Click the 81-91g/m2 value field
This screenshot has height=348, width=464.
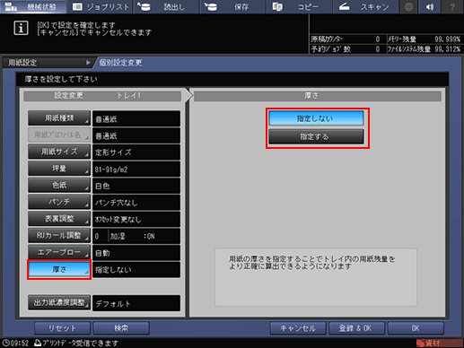click(x=136, y=170)
